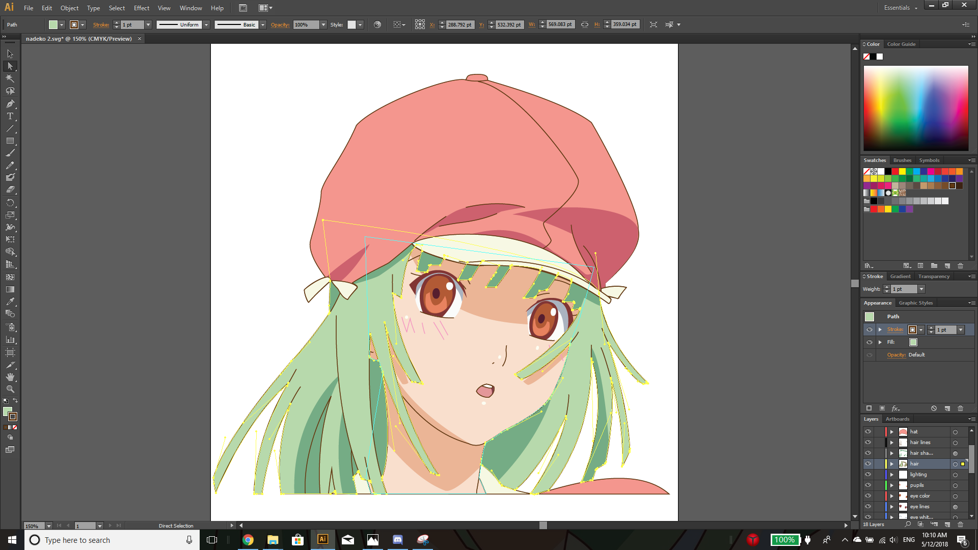This screenshot has height=550, width=978.
Task: Open the Basic brush definition dropdown
Action: click(263, 24)
